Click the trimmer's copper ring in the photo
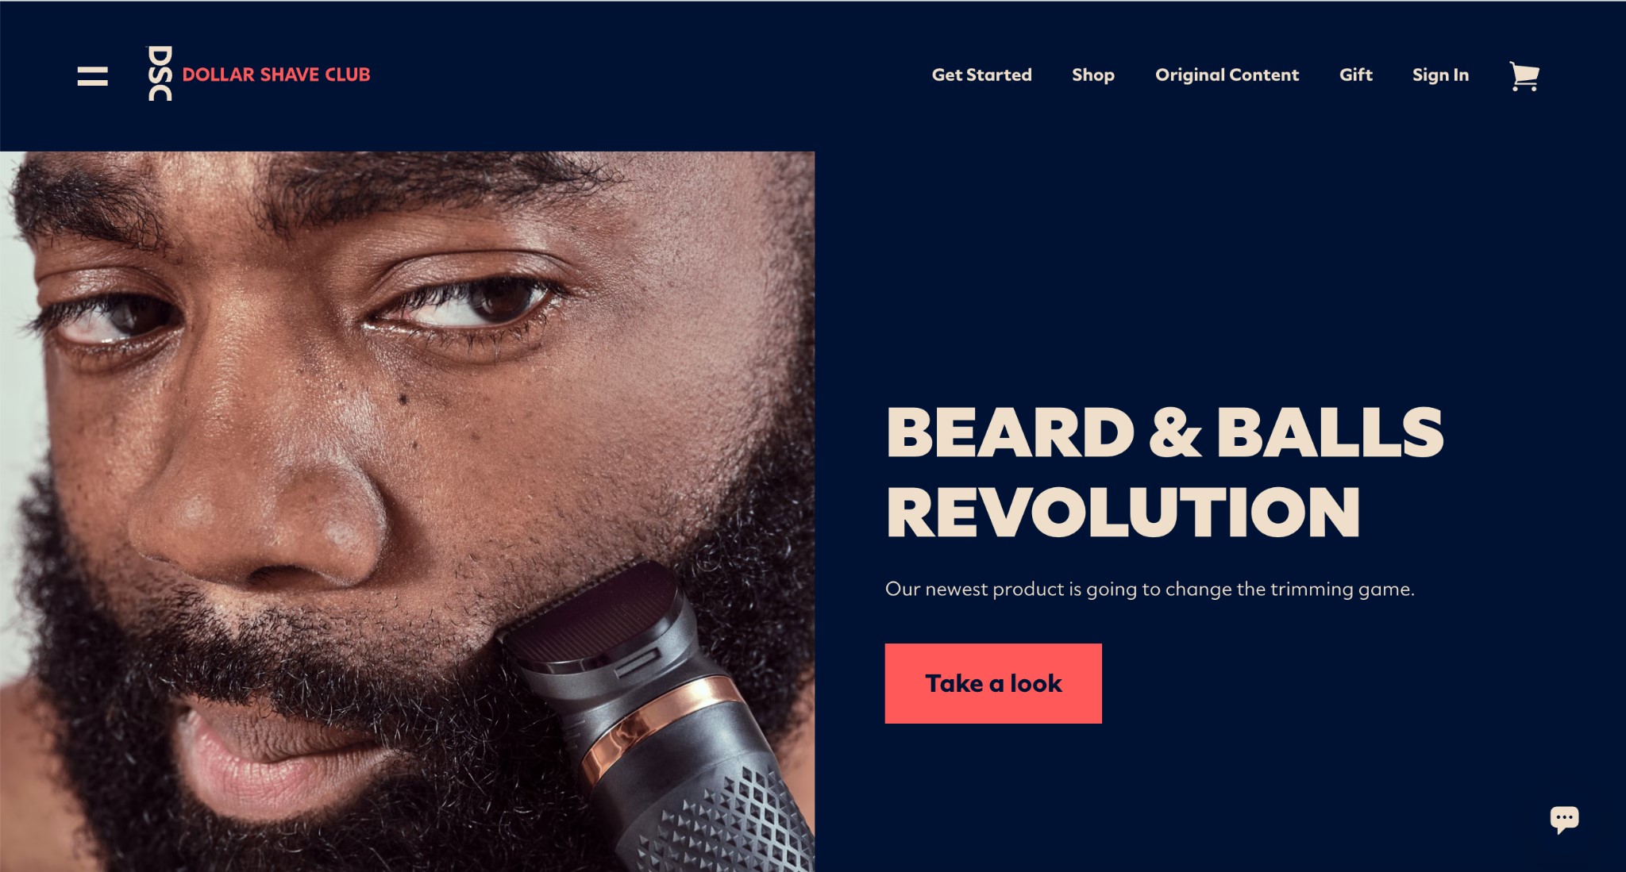 [659, 724]
